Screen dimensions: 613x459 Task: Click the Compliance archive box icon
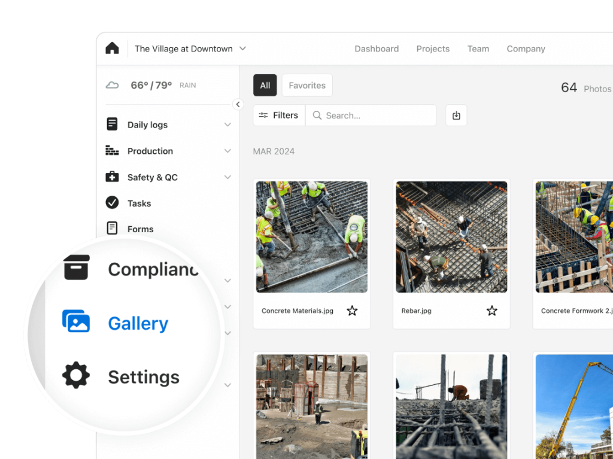tap(77, 268)
